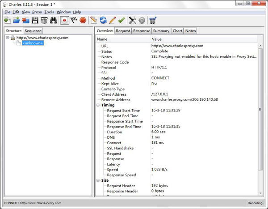Select the Speed 1,023 B/s value
Screen dimensions: 268x209
click(x=159, y=170)
